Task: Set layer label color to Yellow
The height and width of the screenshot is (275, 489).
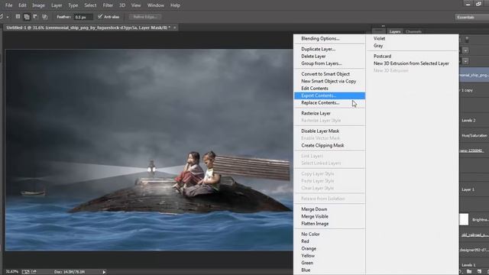Action: pos(329,256)
